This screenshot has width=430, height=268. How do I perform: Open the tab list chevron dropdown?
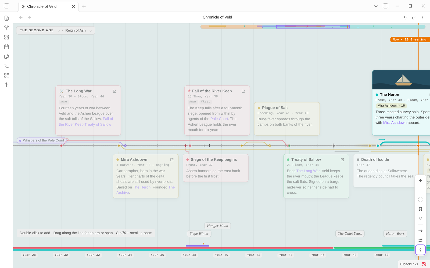pos(376,6)
